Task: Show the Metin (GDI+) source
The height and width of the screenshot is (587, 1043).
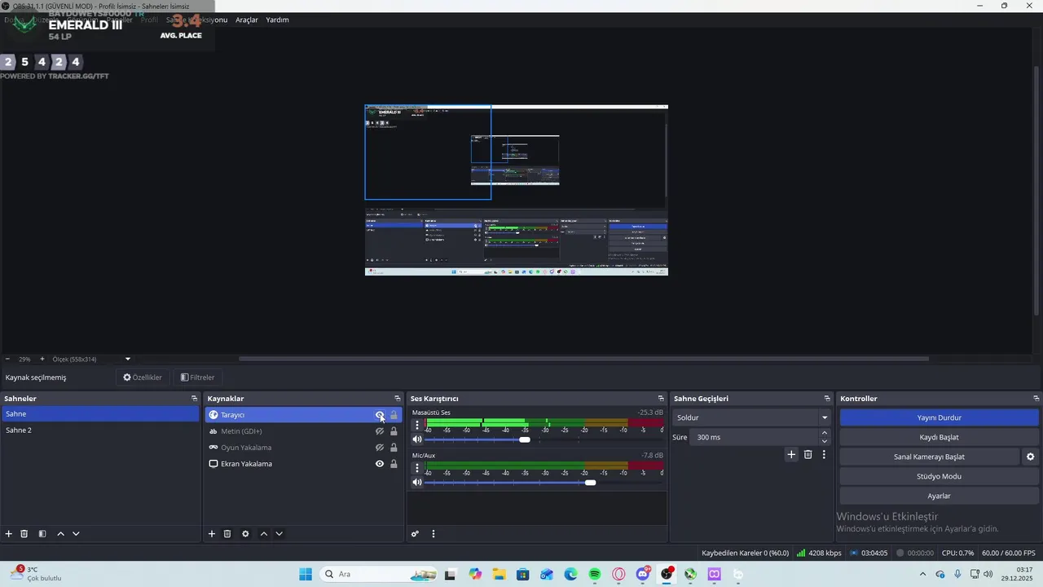Action: coord(379,431)
